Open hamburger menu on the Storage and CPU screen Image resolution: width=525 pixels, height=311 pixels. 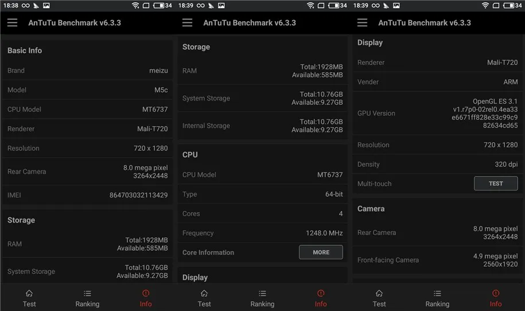(x=187, y=22)
